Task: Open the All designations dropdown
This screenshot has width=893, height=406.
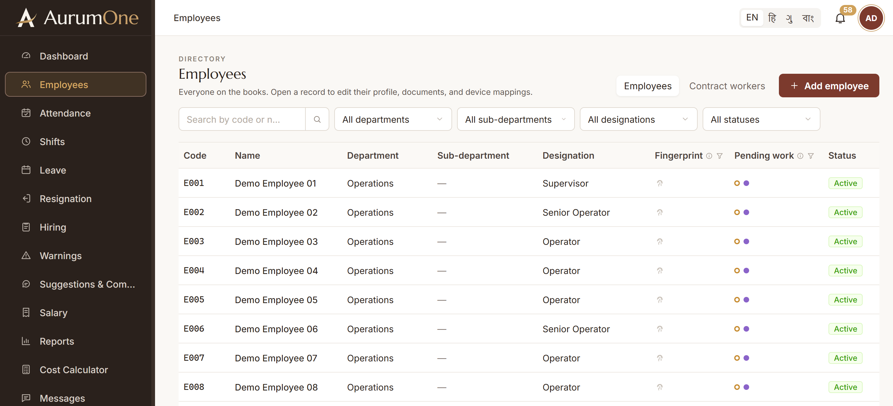Action: pos(638,119)
